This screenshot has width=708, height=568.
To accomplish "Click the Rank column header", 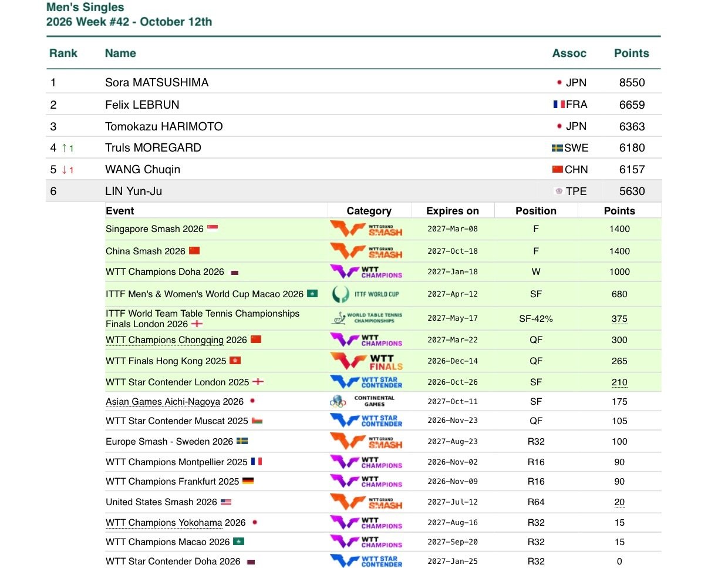I will [63, 53].
